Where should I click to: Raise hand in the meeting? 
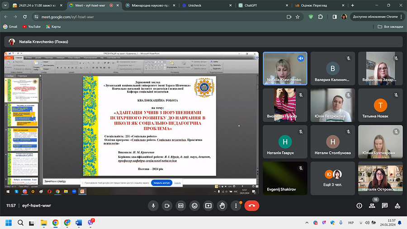point(222,205)
